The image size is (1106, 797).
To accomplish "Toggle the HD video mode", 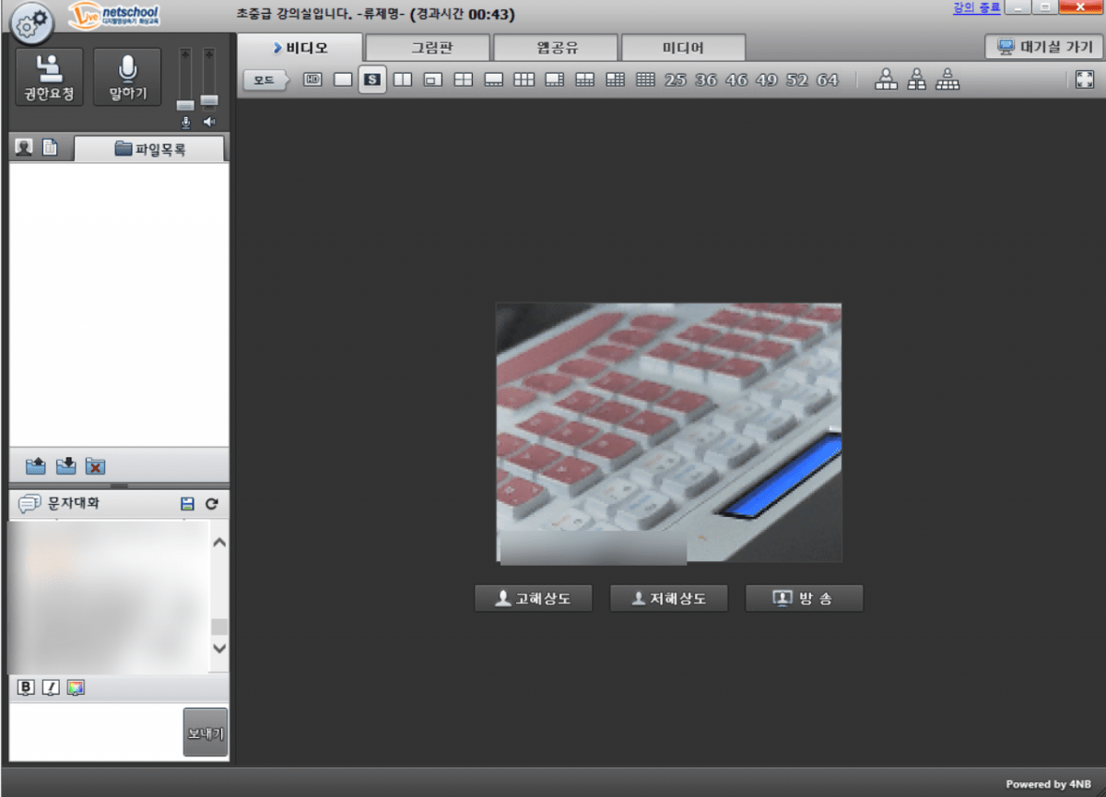I will [x=312, y=80].
